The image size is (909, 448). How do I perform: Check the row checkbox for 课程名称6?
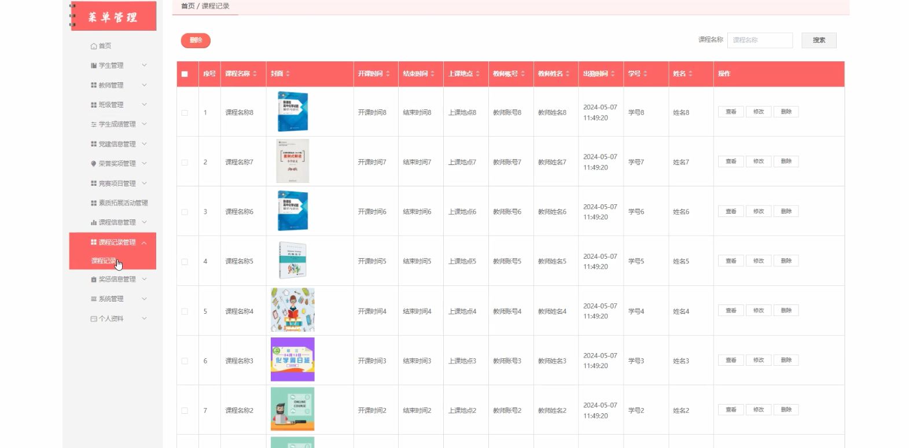point(185,212)
